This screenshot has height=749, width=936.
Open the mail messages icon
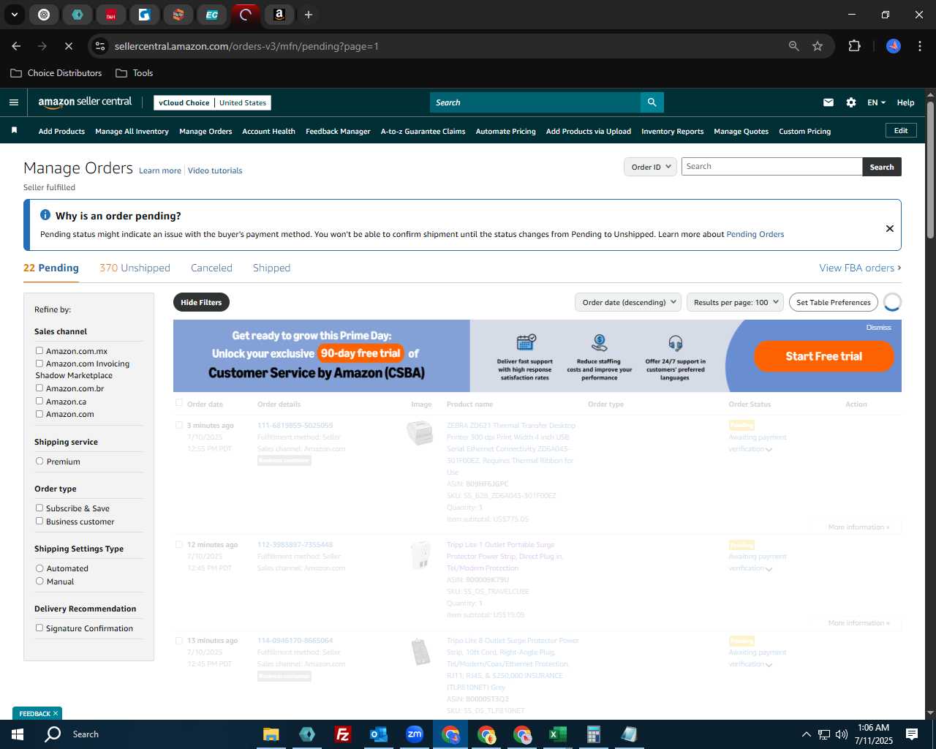tap(828, 102)
